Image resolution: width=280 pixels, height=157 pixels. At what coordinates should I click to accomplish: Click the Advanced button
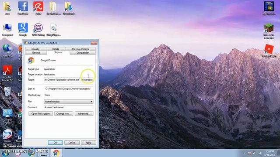[84, 113]
